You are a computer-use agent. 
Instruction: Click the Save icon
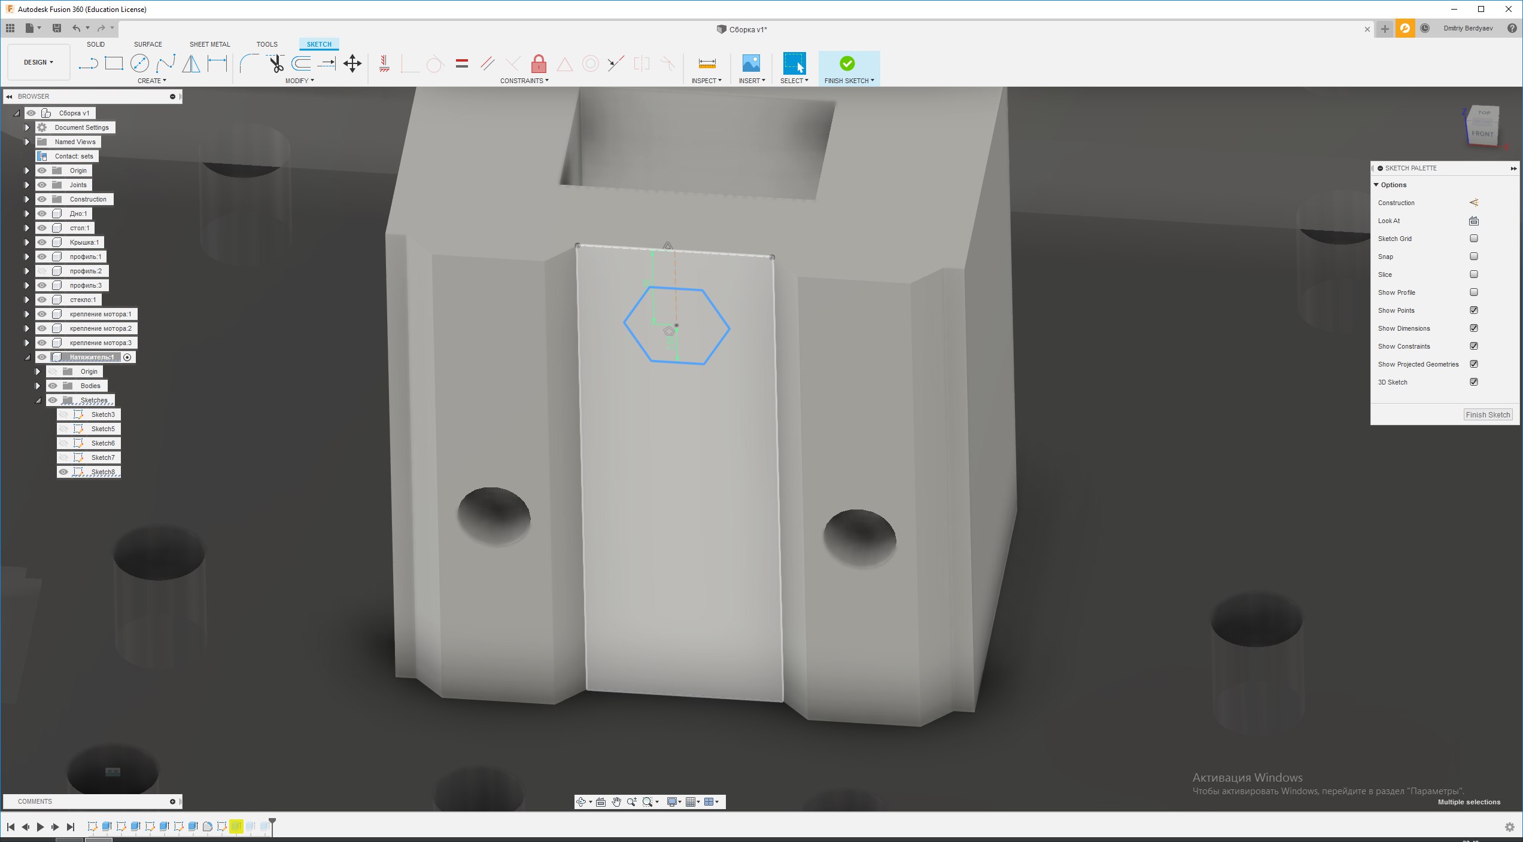(57, 28)
